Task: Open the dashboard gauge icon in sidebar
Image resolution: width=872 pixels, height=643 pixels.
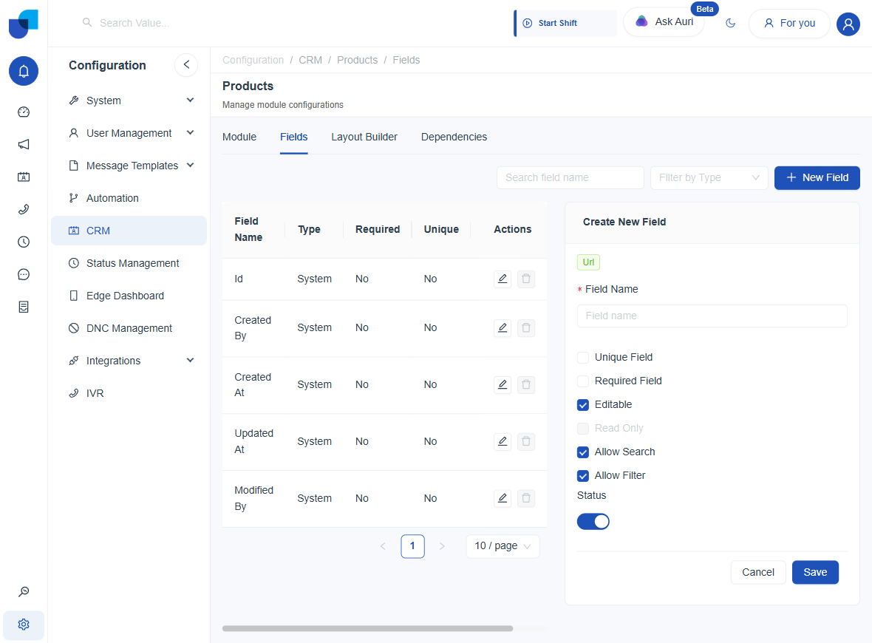Action: [x=24, y=112]
